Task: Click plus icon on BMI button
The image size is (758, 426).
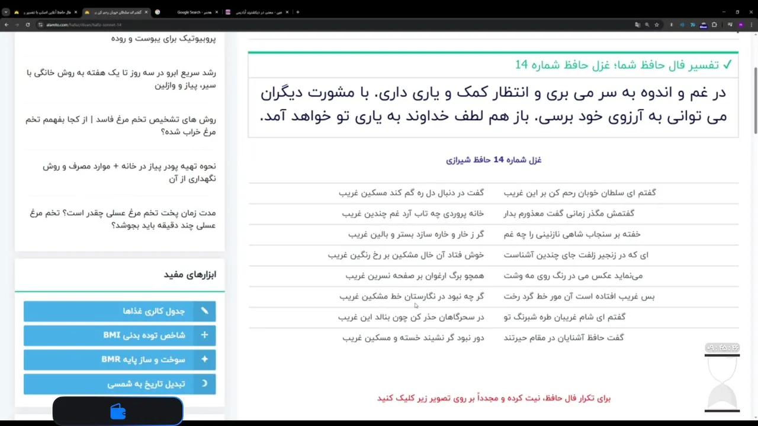Action: pos(204,335)
